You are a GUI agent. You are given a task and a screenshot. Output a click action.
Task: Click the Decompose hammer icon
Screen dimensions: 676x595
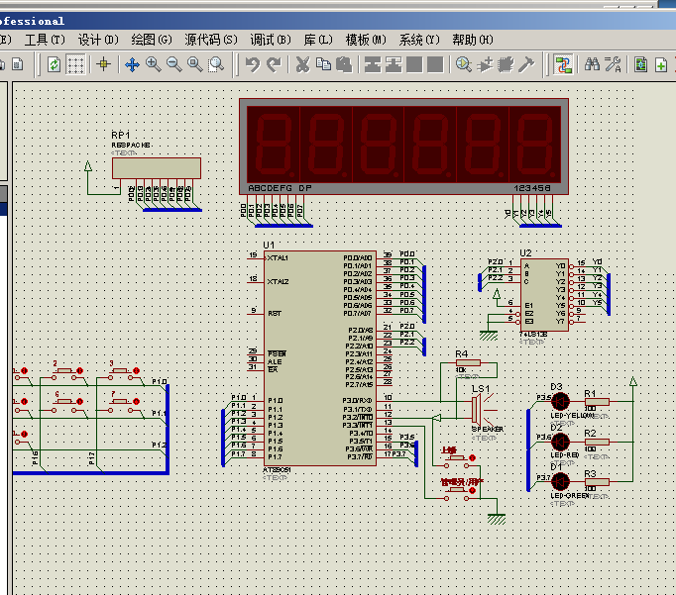coord(526,64)
